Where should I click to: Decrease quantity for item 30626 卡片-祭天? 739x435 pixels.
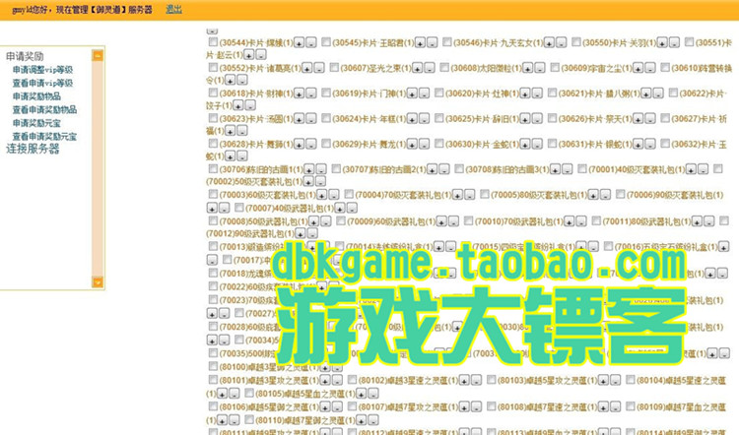[x=650, y=119]
